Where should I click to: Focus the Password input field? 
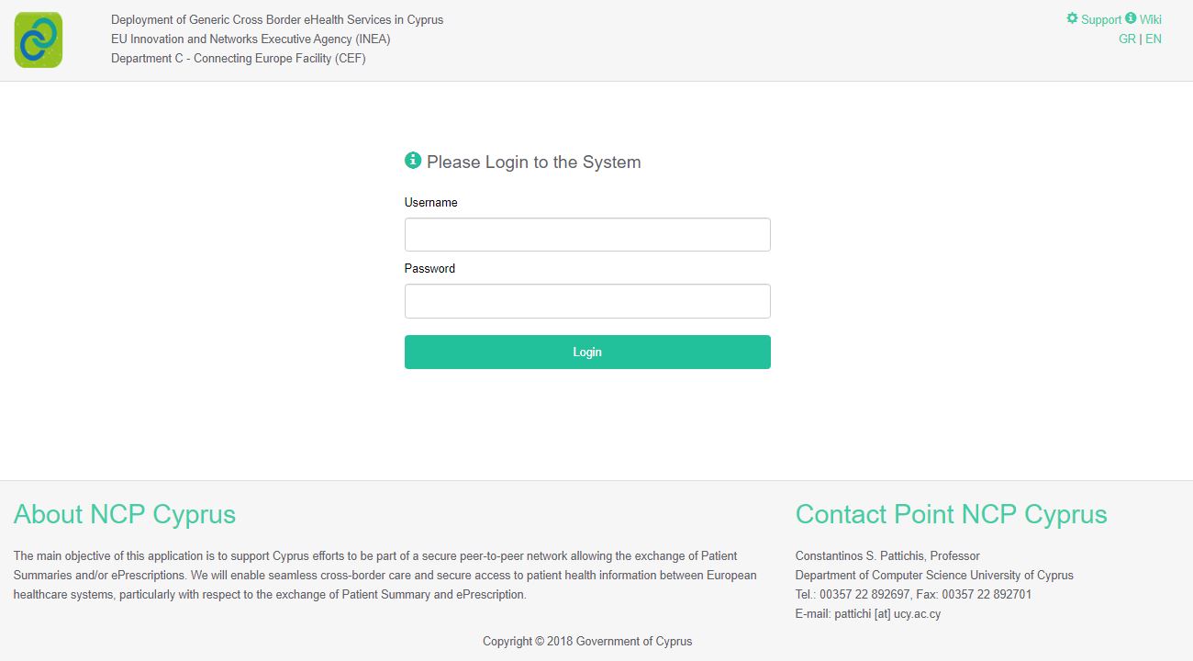point(587,301)
